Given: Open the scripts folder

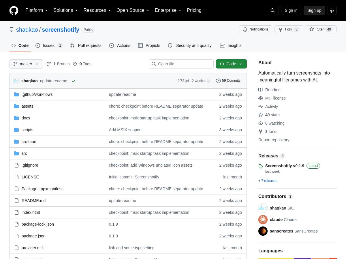Looking at the screenshot, I should pyautogui.click(x=27, y=130).
